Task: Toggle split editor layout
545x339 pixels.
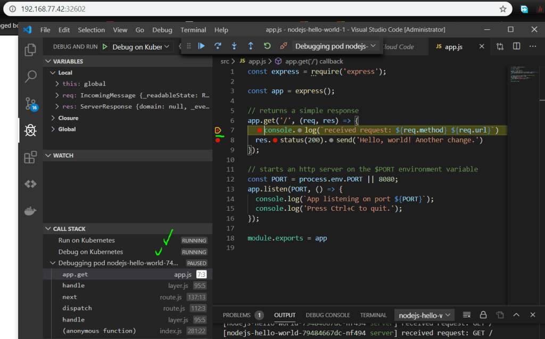Action: [516, 47]
